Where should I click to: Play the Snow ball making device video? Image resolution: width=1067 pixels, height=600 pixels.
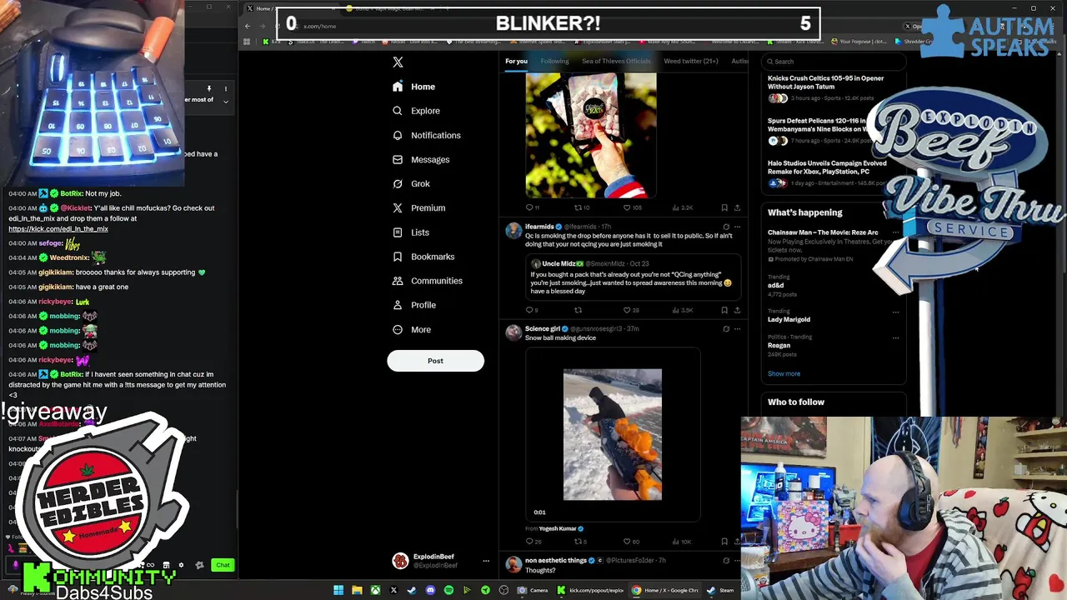pos(613,435)
